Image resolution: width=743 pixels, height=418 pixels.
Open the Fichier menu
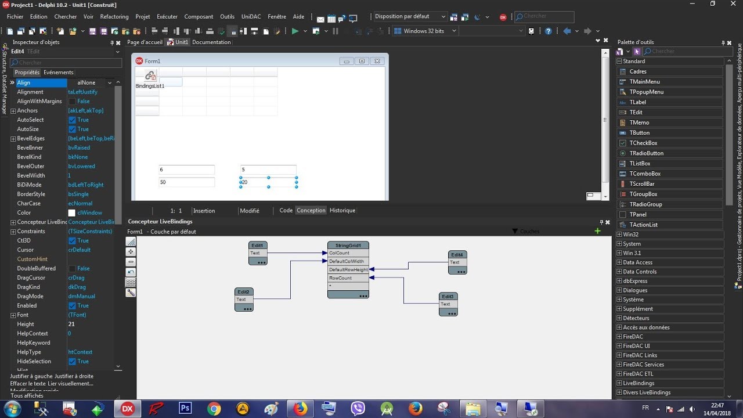16,17
